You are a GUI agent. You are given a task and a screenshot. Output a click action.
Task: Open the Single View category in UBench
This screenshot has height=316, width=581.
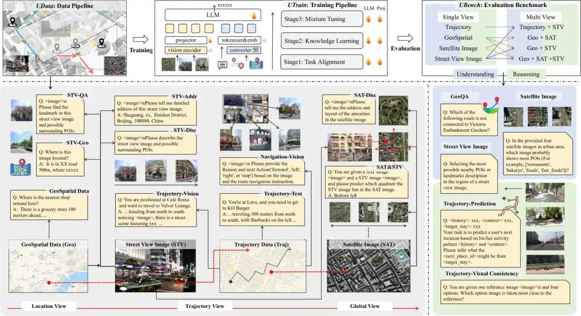(x=458, y=17)
